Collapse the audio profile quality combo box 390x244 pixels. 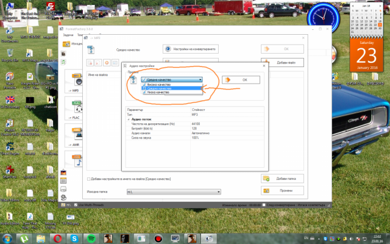(x=199, y=79)
